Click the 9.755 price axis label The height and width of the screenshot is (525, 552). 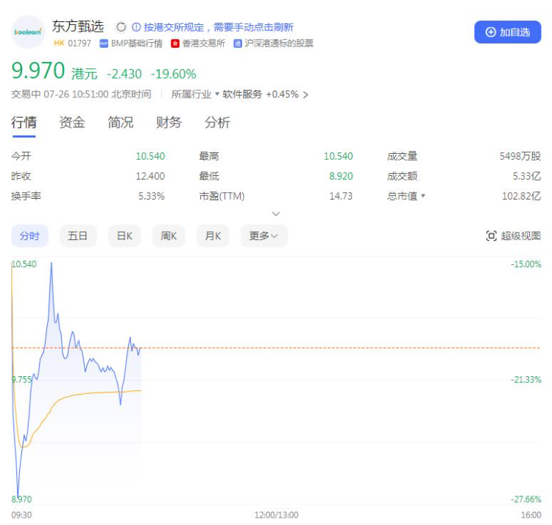point(21,379)
